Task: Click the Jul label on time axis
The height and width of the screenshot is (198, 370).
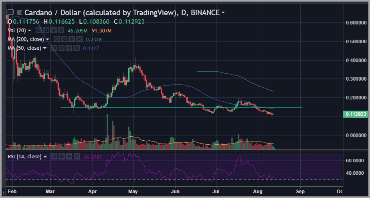Action: 216,191
